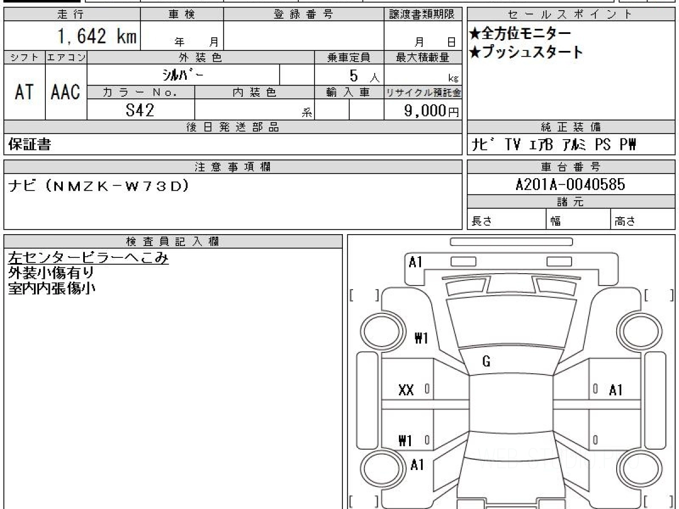Click the カラーNo. header
679x509 pixels.
pyautogui.click(x=141, y=93)
